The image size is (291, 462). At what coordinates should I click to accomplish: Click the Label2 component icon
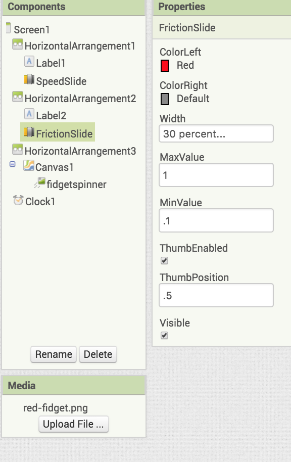29,114
